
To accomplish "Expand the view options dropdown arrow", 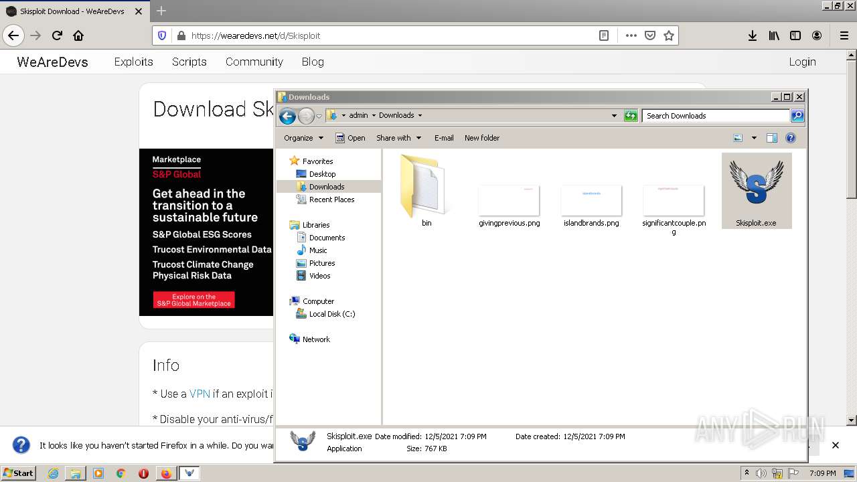I will 754,138.
